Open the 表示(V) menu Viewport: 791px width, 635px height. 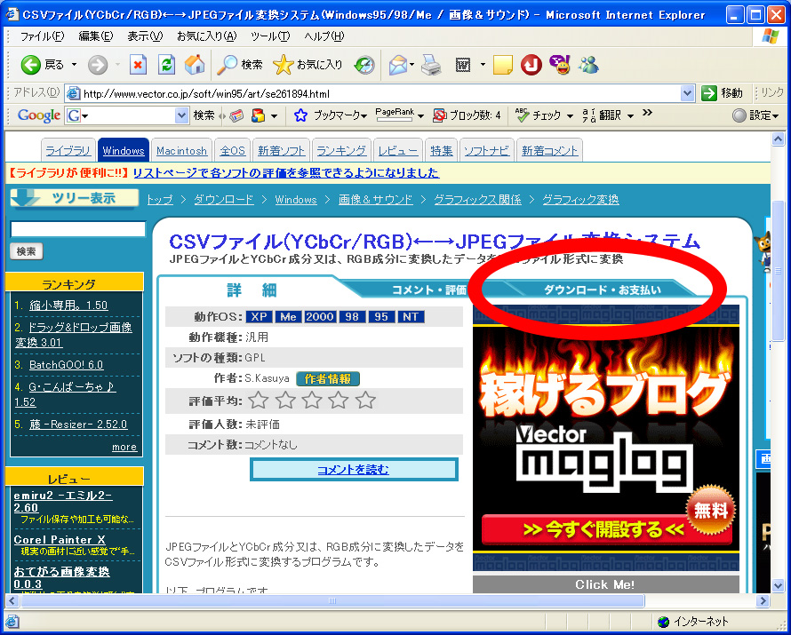pos(145,36)
